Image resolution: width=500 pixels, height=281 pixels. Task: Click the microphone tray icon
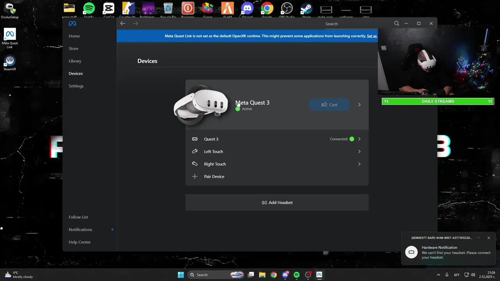[447, 275]
